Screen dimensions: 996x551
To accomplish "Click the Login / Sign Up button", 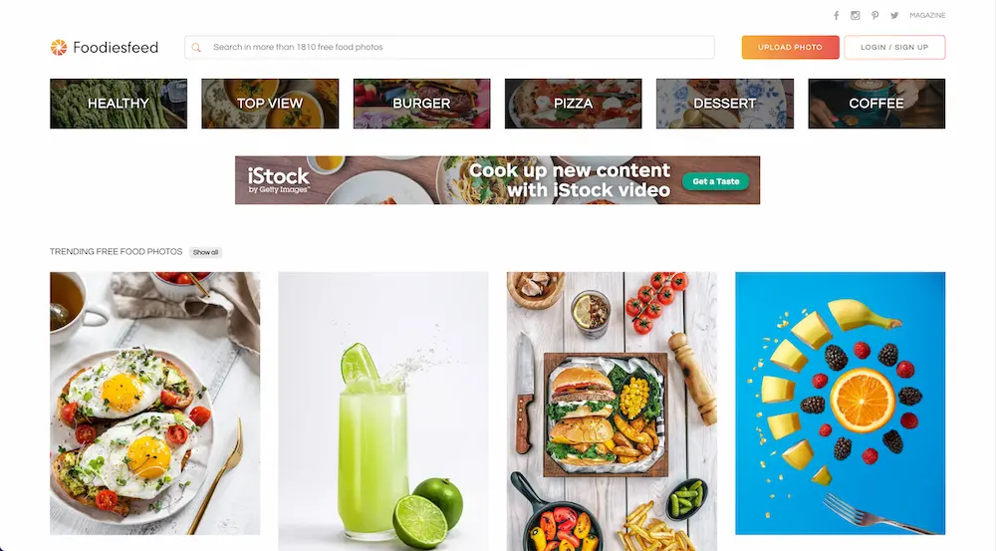I will [894, 47].
